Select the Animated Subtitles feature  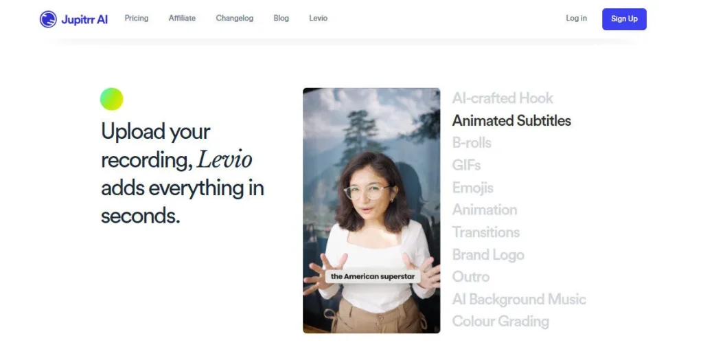(511, 121)
